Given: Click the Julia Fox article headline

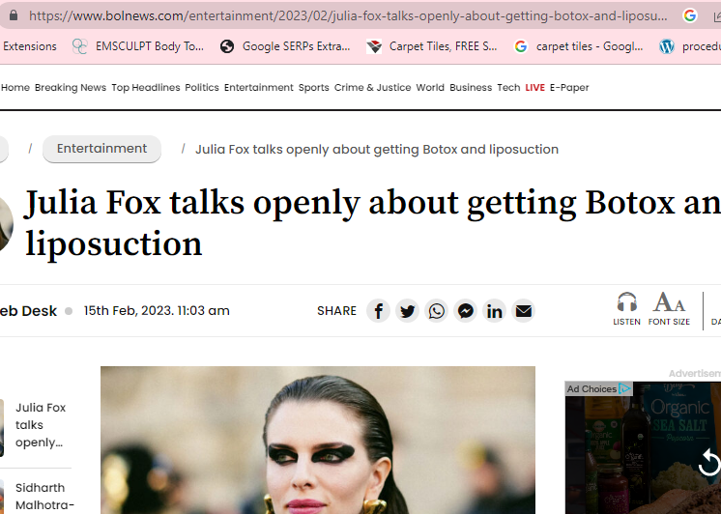Looking at the screenshot, I should pos(372,222).
